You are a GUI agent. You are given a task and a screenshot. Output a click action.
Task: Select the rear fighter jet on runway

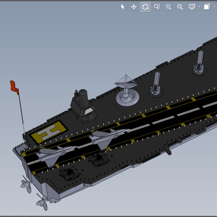click(x=56, y=156)
